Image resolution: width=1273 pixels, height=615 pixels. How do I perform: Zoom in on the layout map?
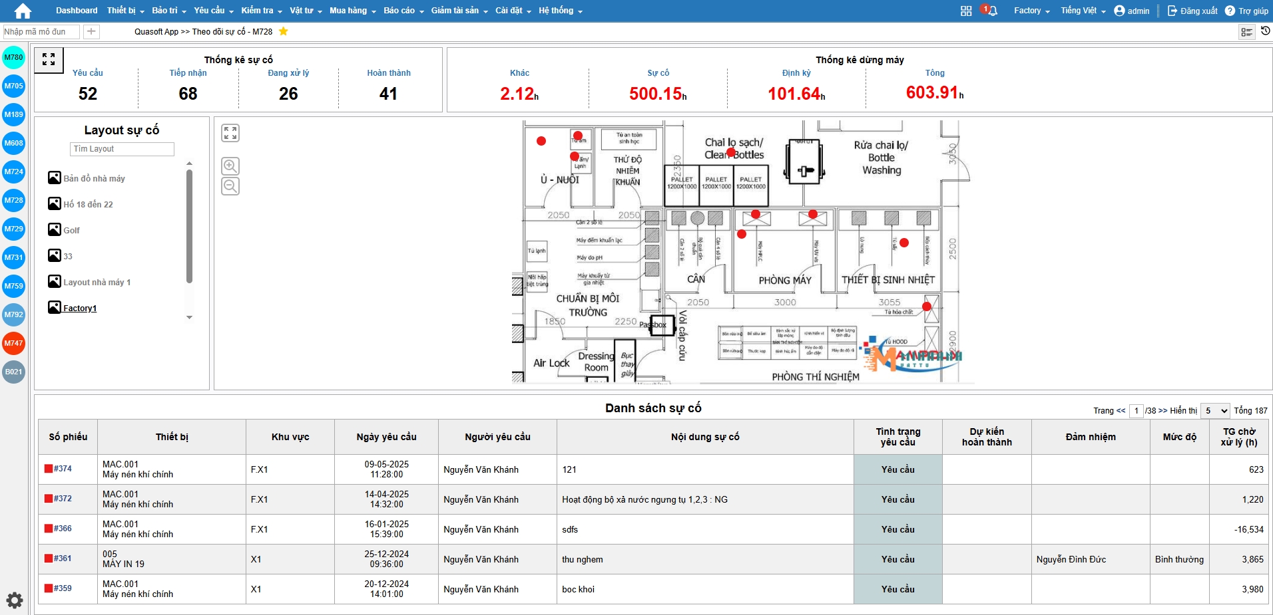[x=230, y=166]
